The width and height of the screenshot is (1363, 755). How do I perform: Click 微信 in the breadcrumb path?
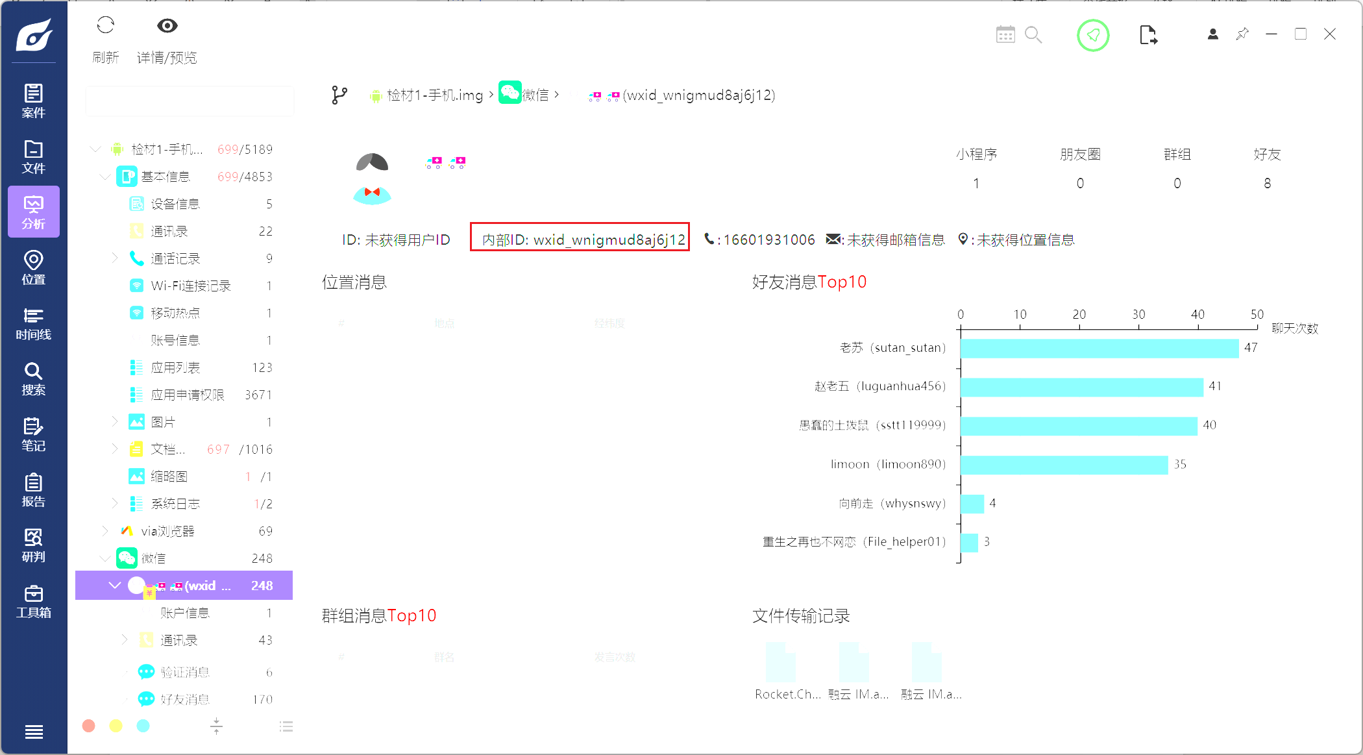tap(535, 95)
